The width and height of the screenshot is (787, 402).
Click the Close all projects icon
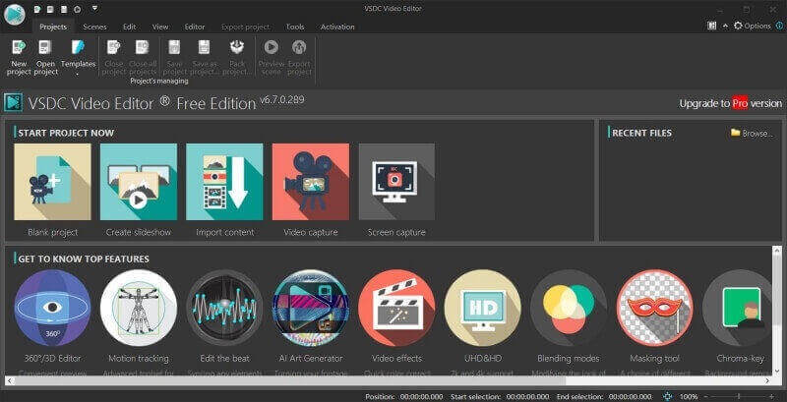143,47
